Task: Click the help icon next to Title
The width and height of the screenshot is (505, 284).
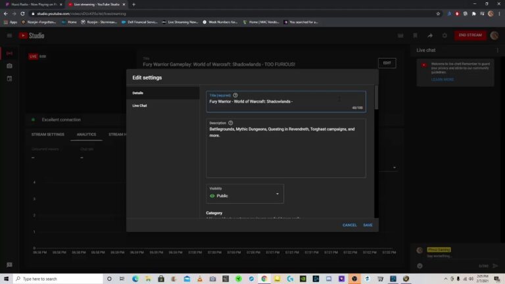Action: 235,95
